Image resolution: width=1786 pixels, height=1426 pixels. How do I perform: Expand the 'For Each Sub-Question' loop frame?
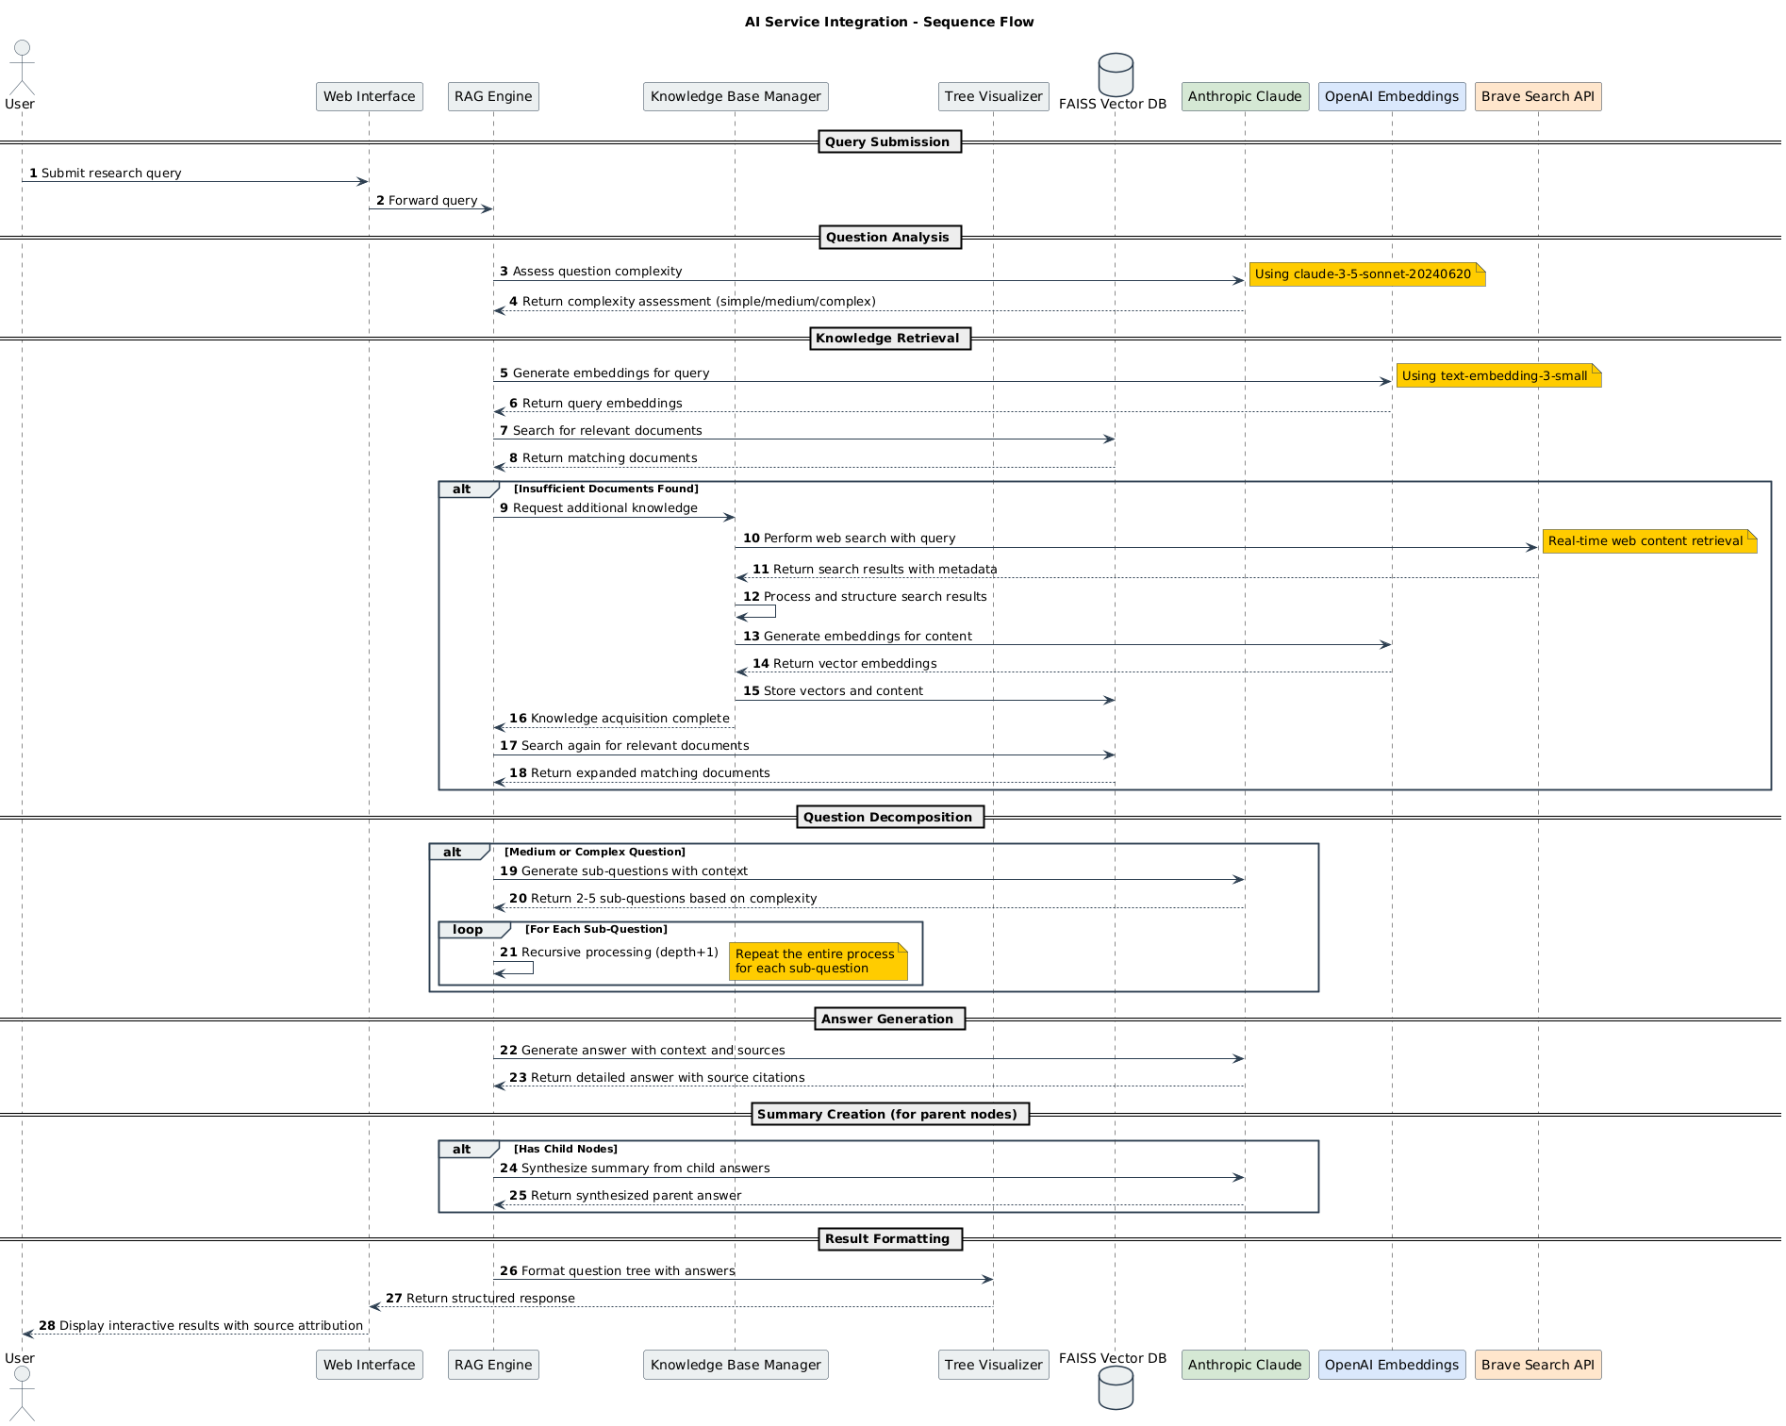coord(467,929)
